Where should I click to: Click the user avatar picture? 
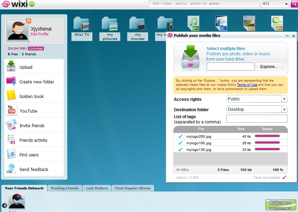(18, 31)
